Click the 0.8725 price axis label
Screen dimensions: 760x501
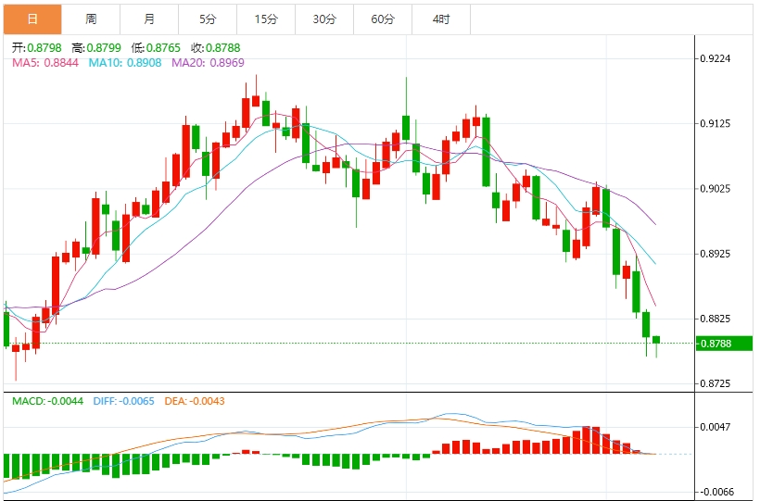coord(716,383)
